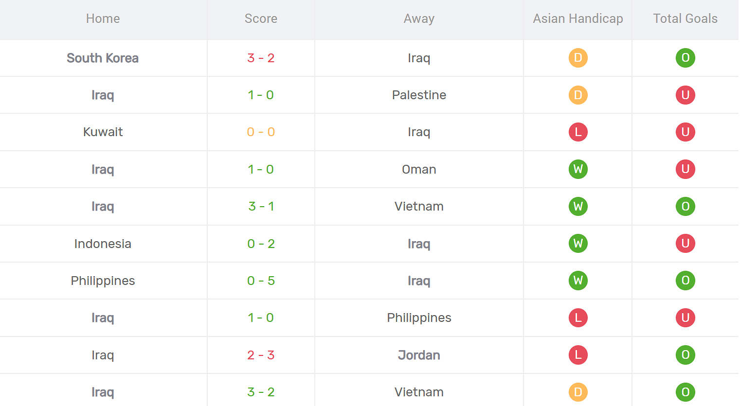Click the Over badge in Philippines 0-5 Iraq row

pyautogui.click(x=685, y=281)
